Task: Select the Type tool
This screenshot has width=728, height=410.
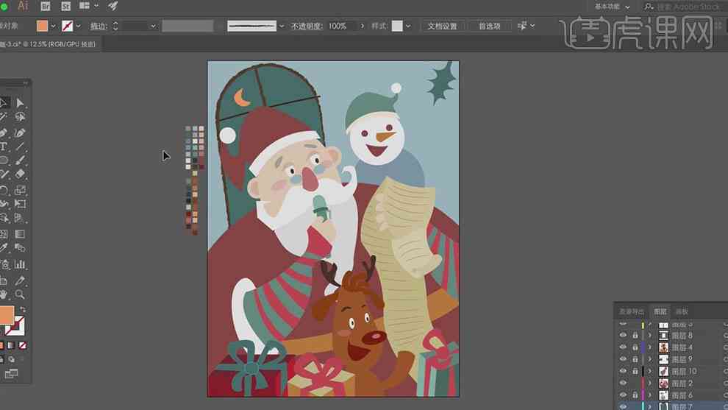Action: pyautogui.click(x=3, y=147)
